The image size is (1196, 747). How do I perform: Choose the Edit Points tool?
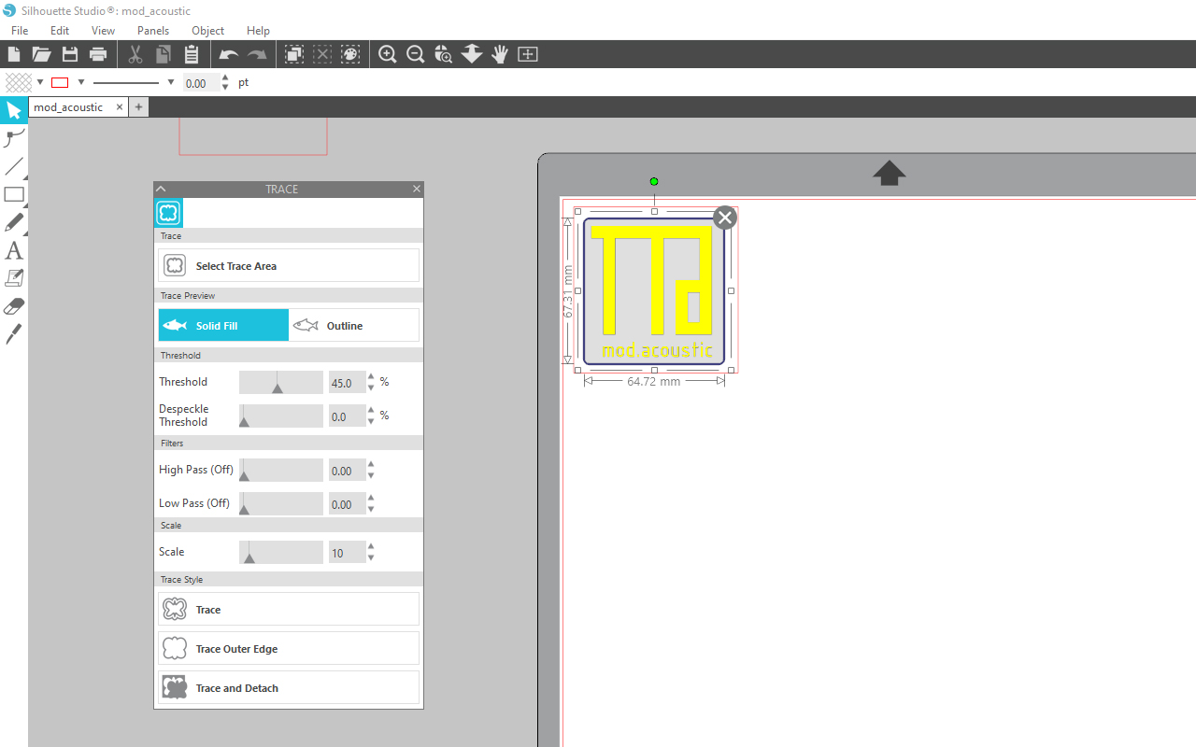(x=14, y=139)
